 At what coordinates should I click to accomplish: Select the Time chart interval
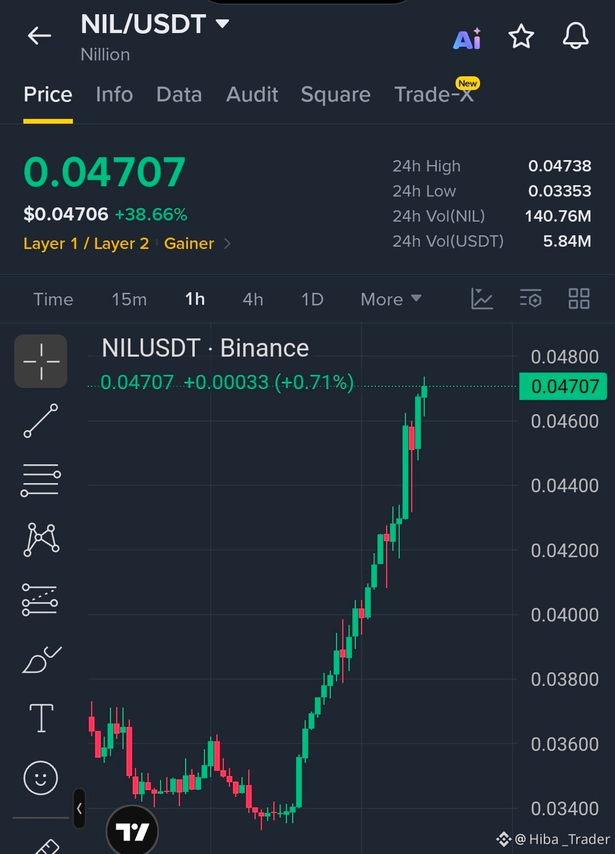point(53,299)
